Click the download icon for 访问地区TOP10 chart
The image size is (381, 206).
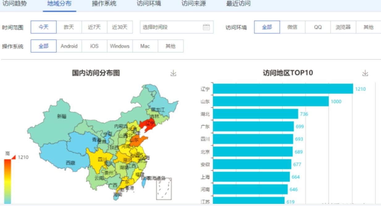point(366,73)
